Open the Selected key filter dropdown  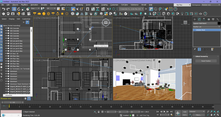coord(197,111)
